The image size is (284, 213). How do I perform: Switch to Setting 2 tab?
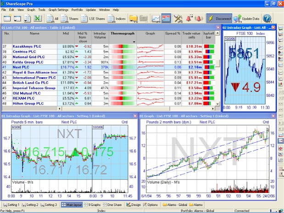(x=30, y=205)
